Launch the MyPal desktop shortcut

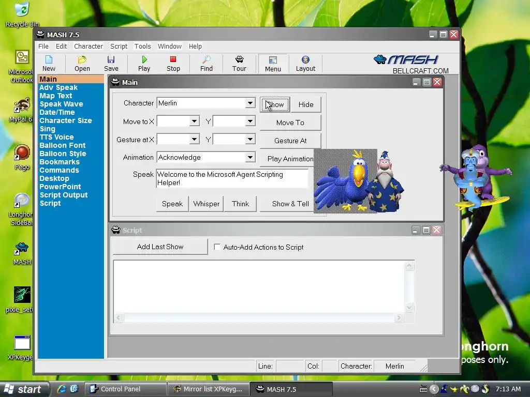coord(21,111)
